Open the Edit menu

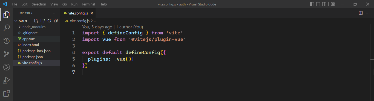point(24,4)
